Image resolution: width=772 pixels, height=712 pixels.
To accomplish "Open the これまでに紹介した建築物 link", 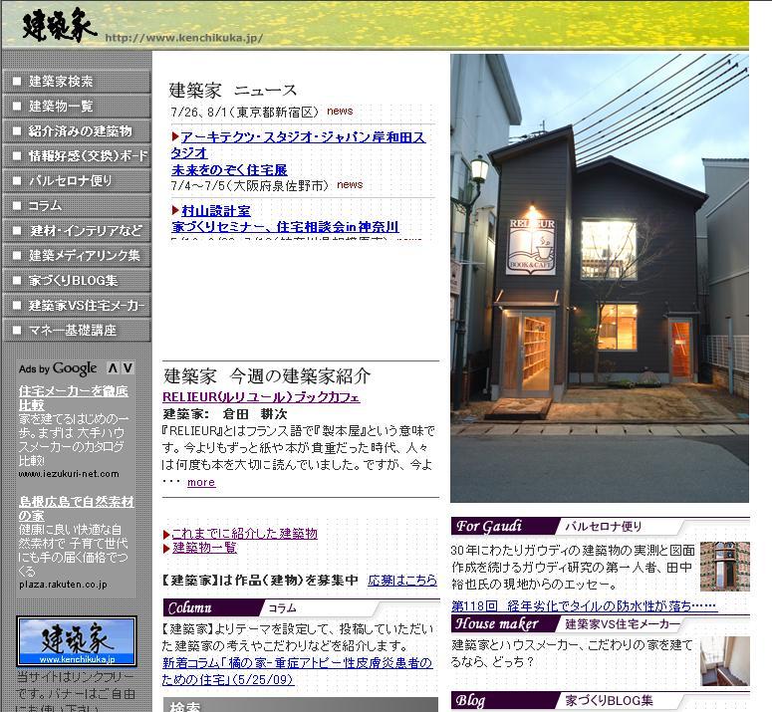I will click(x=245, y=534).
